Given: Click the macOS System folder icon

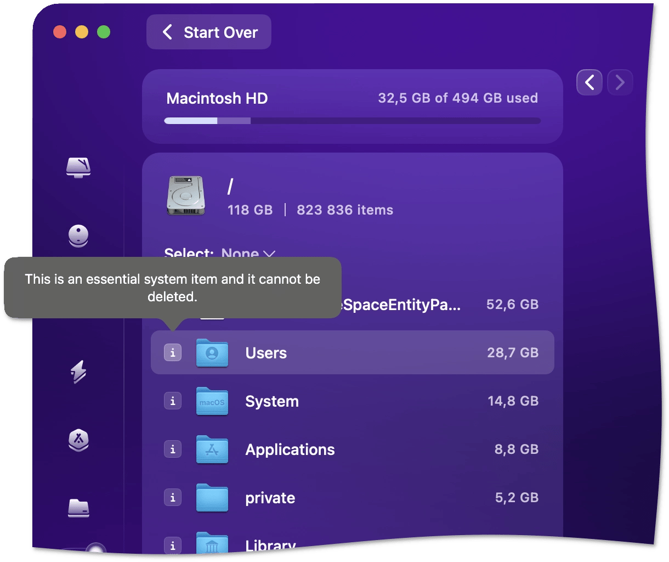Looking at the screenshot, I should coord(212,401).
